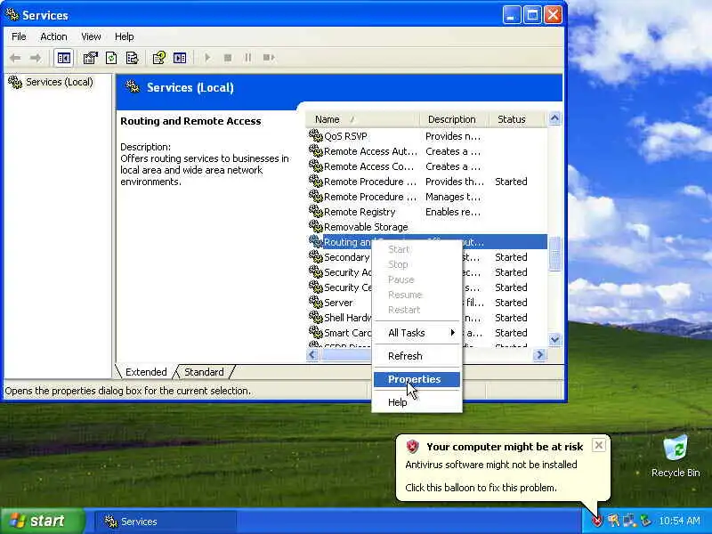Open the Recycle Bin desktop icon
Screen dimensions: 712x534
(x=676, y=457)
